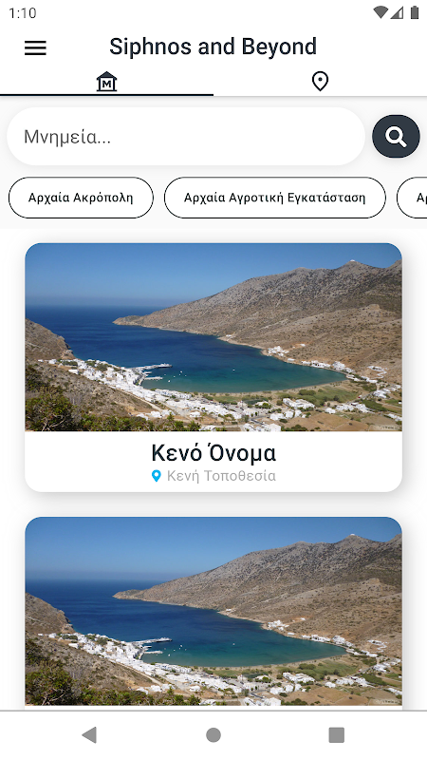Tap the Wi-Fi status icon
Viewport: 427px width, 760px height.
click(381, 12)
